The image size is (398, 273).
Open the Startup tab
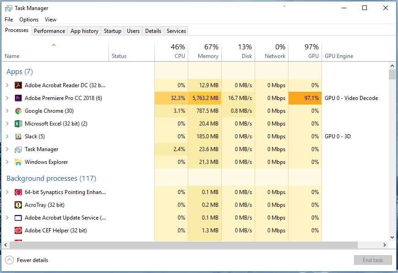coord(113,31)
